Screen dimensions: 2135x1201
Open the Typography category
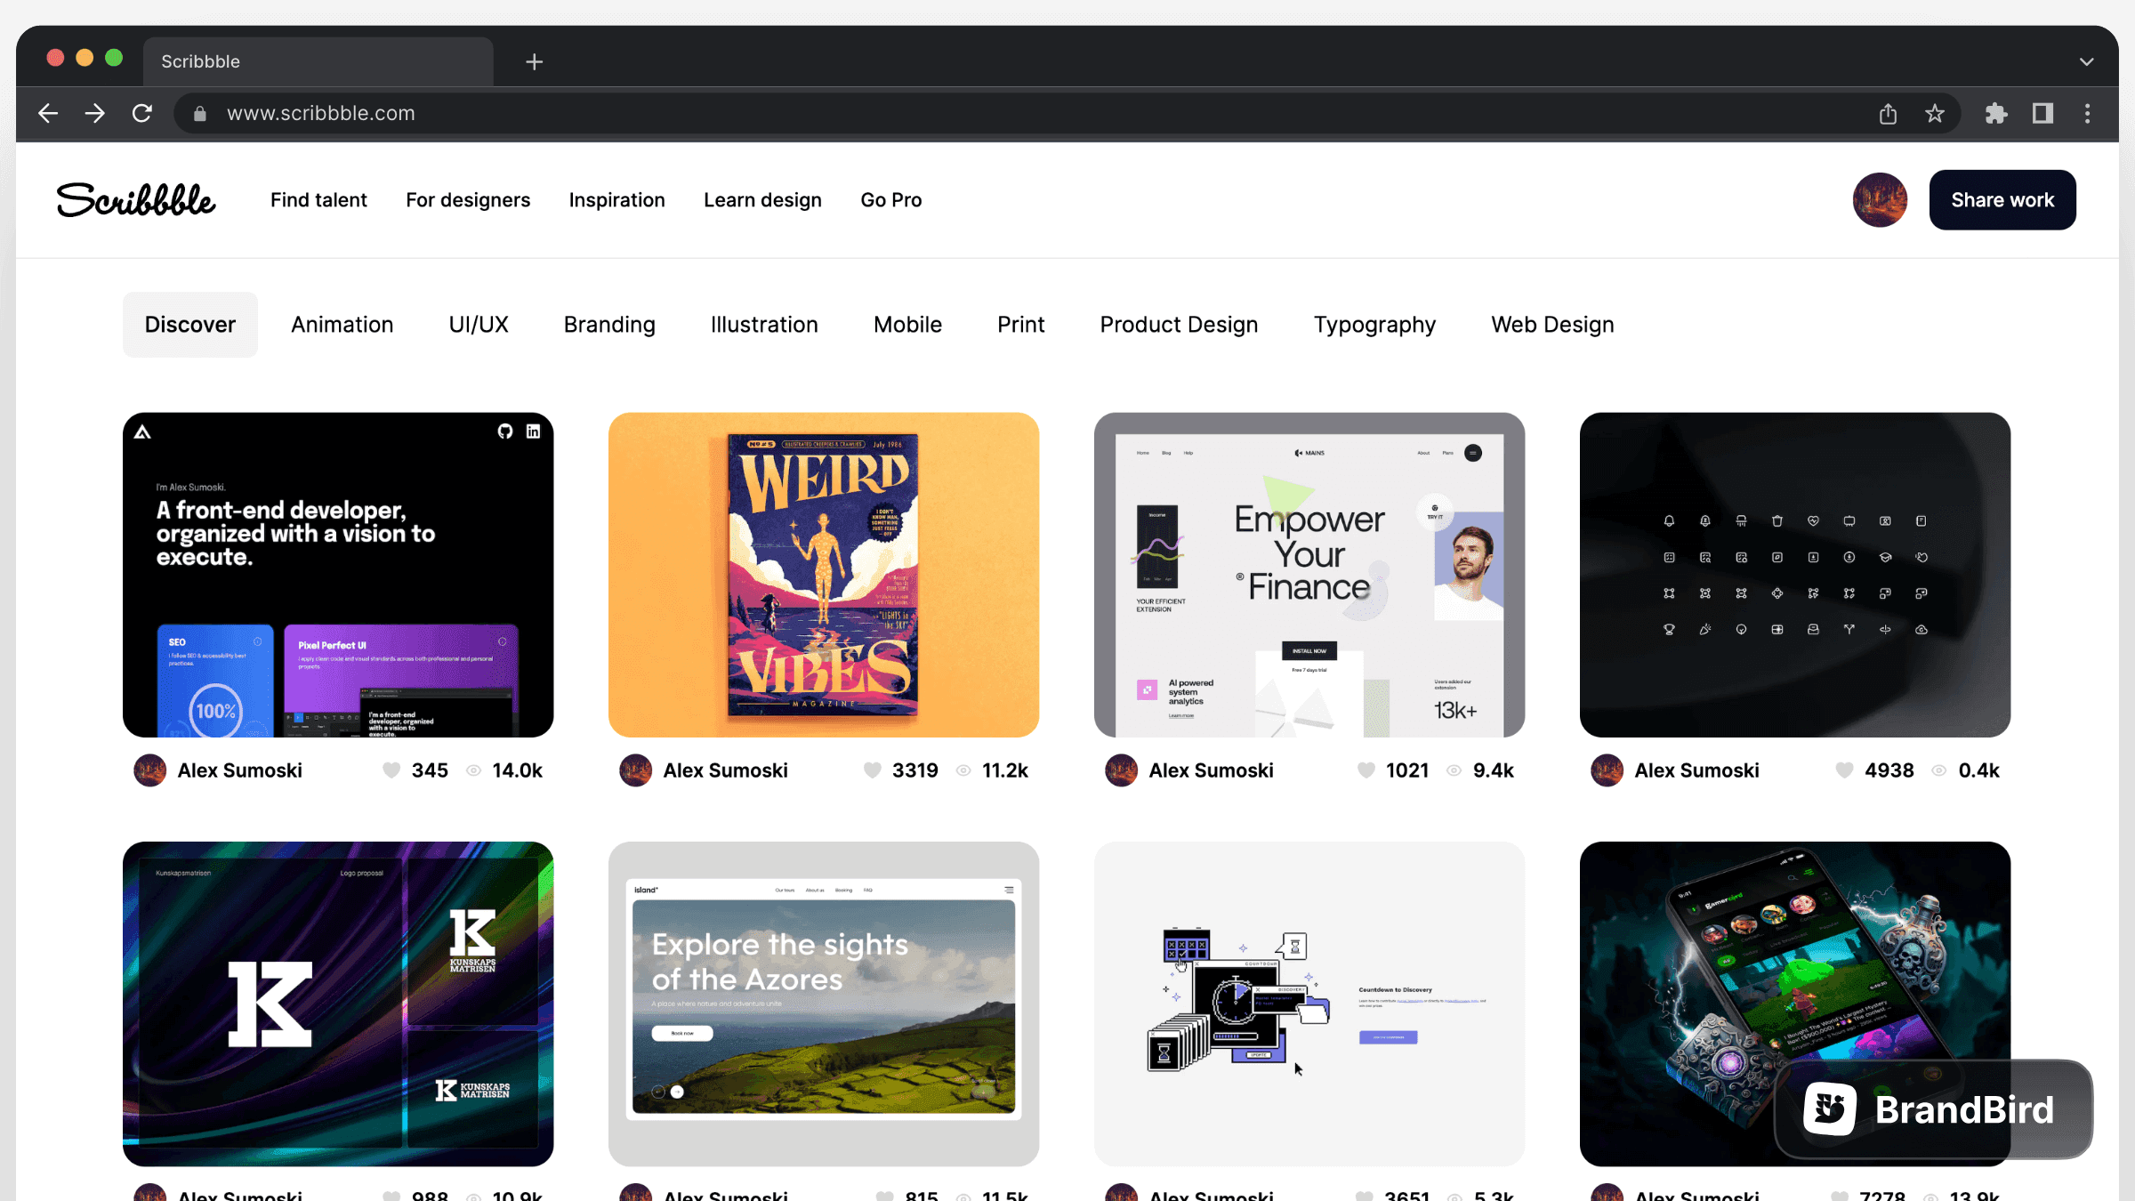tap(1374, 325)
